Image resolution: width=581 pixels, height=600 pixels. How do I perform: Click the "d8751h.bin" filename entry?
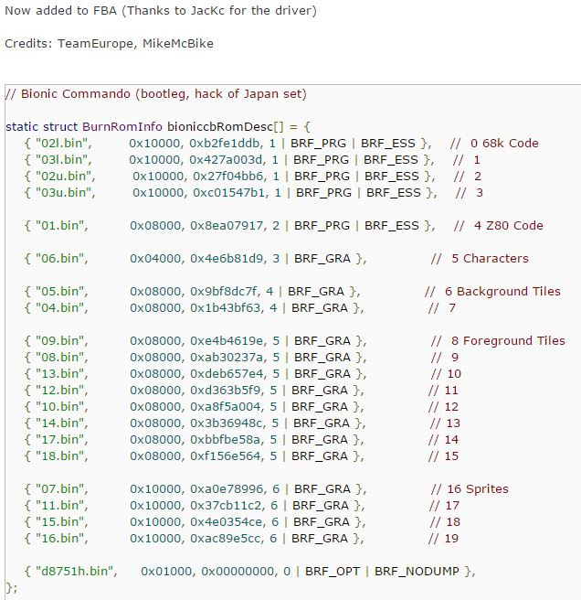pyautogui.click(x=74, y=571)
